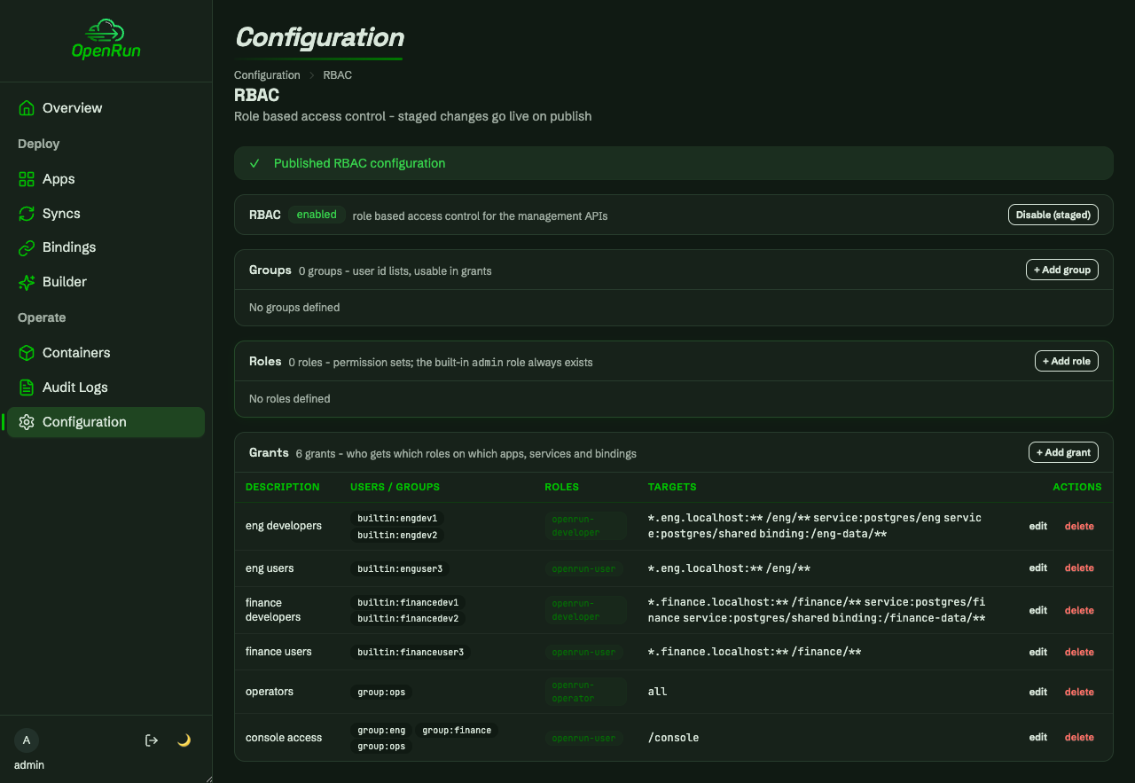Click the sidebar resize handle
This screenshot has height=783, width=1135.
point(208,779)
